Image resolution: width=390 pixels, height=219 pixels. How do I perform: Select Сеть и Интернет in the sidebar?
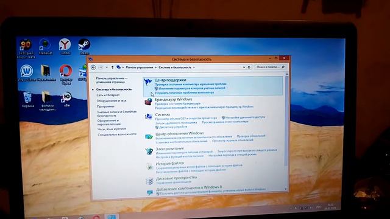(108, 95)
